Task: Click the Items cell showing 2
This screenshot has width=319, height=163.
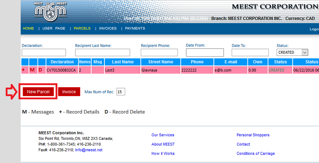Action: coord(85,70)
